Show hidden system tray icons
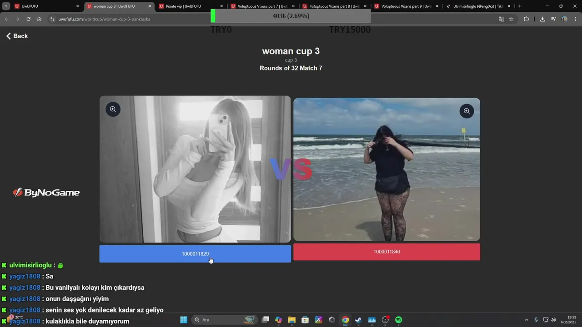Image resolution: width=582 pixels, height=327 pixels. pos(527,320)
